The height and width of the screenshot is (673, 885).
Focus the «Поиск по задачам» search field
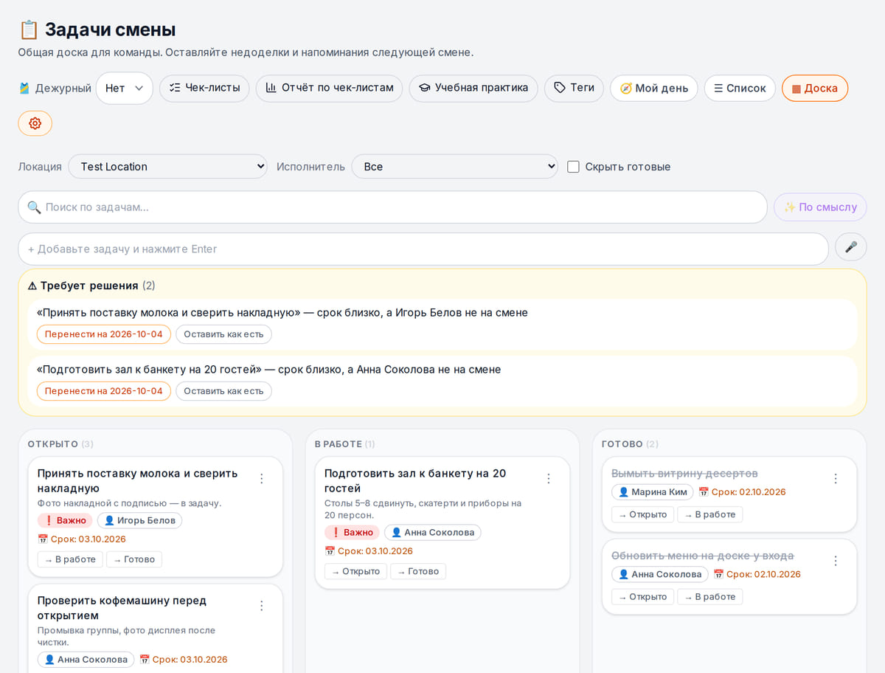(x=392, y=207)
